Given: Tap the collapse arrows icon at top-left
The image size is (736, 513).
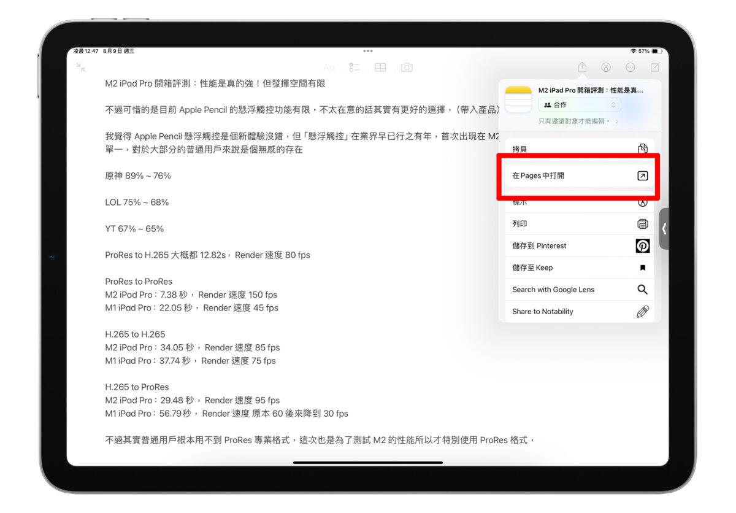Looking at the screenshot, I should point(80,67).
